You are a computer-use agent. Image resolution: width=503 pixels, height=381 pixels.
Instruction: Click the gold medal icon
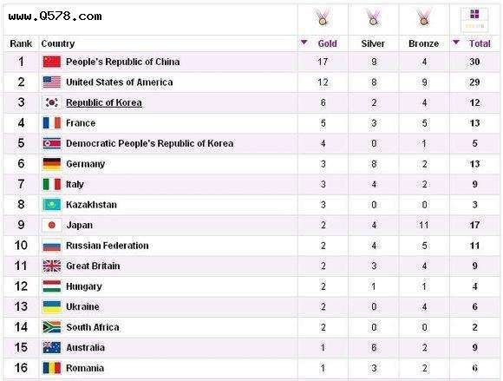coord(323,16)
